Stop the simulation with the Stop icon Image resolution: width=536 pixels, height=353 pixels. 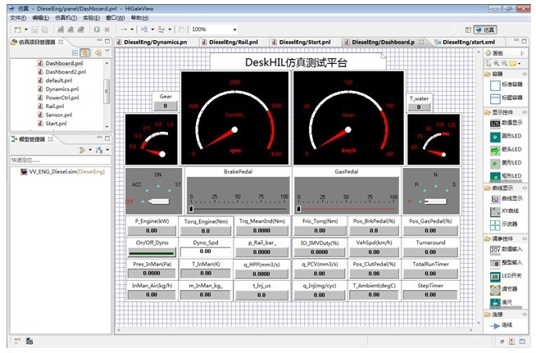(x=107, y=29)
